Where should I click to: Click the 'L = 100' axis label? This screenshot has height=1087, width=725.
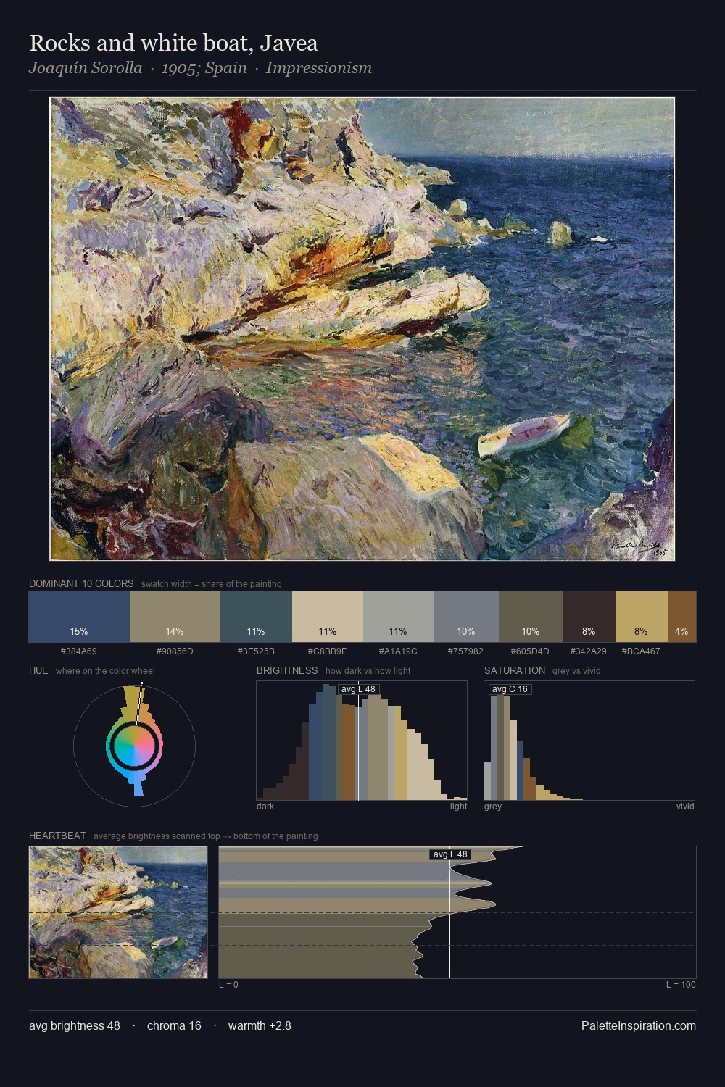[x=681, y=984]
